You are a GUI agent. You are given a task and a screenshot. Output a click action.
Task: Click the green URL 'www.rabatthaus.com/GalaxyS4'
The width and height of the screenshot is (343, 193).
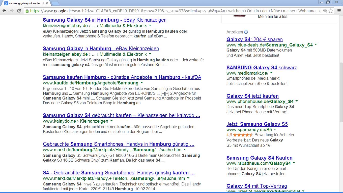259,163
